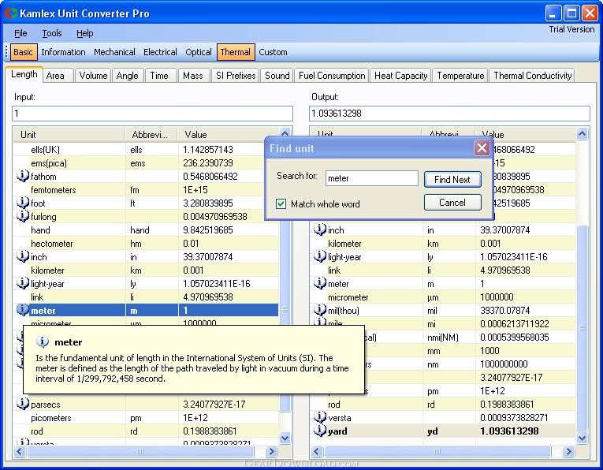
Task: Click the input list horizontal scrollbar thumb
Action: (x=140, y=451)
